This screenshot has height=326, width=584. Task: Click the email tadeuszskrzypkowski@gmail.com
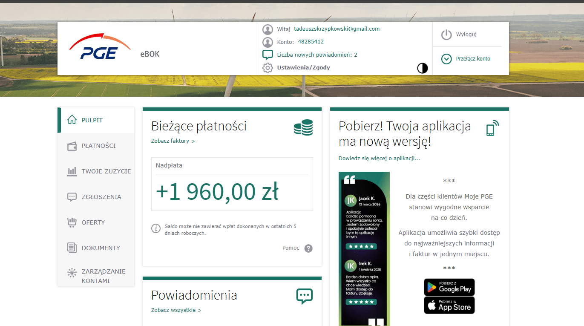tap(337, 29)
